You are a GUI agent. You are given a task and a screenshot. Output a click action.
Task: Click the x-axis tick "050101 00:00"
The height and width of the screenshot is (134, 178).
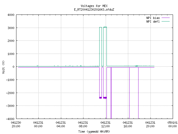[x=172, y=125]
